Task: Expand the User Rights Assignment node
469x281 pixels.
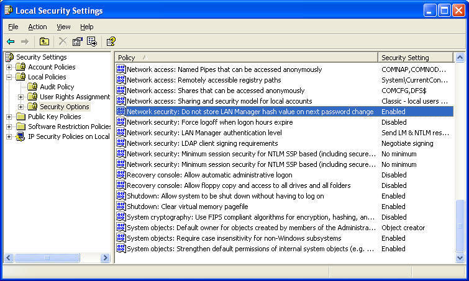Action: coord(20,97)
